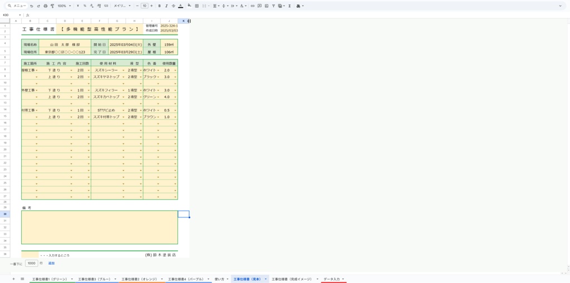Decrease font size with minus button
Screen dimensions: 570x283
(137, 6)
